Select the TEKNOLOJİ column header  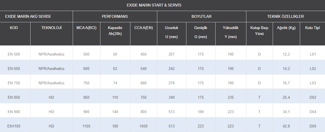tap(51, 28)
